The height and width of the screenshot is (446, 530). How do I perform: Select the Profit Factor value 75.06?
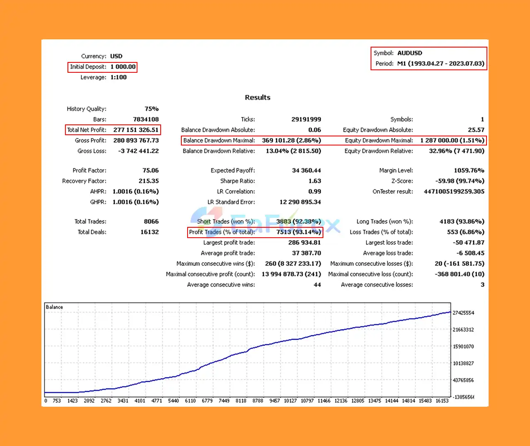151,170
